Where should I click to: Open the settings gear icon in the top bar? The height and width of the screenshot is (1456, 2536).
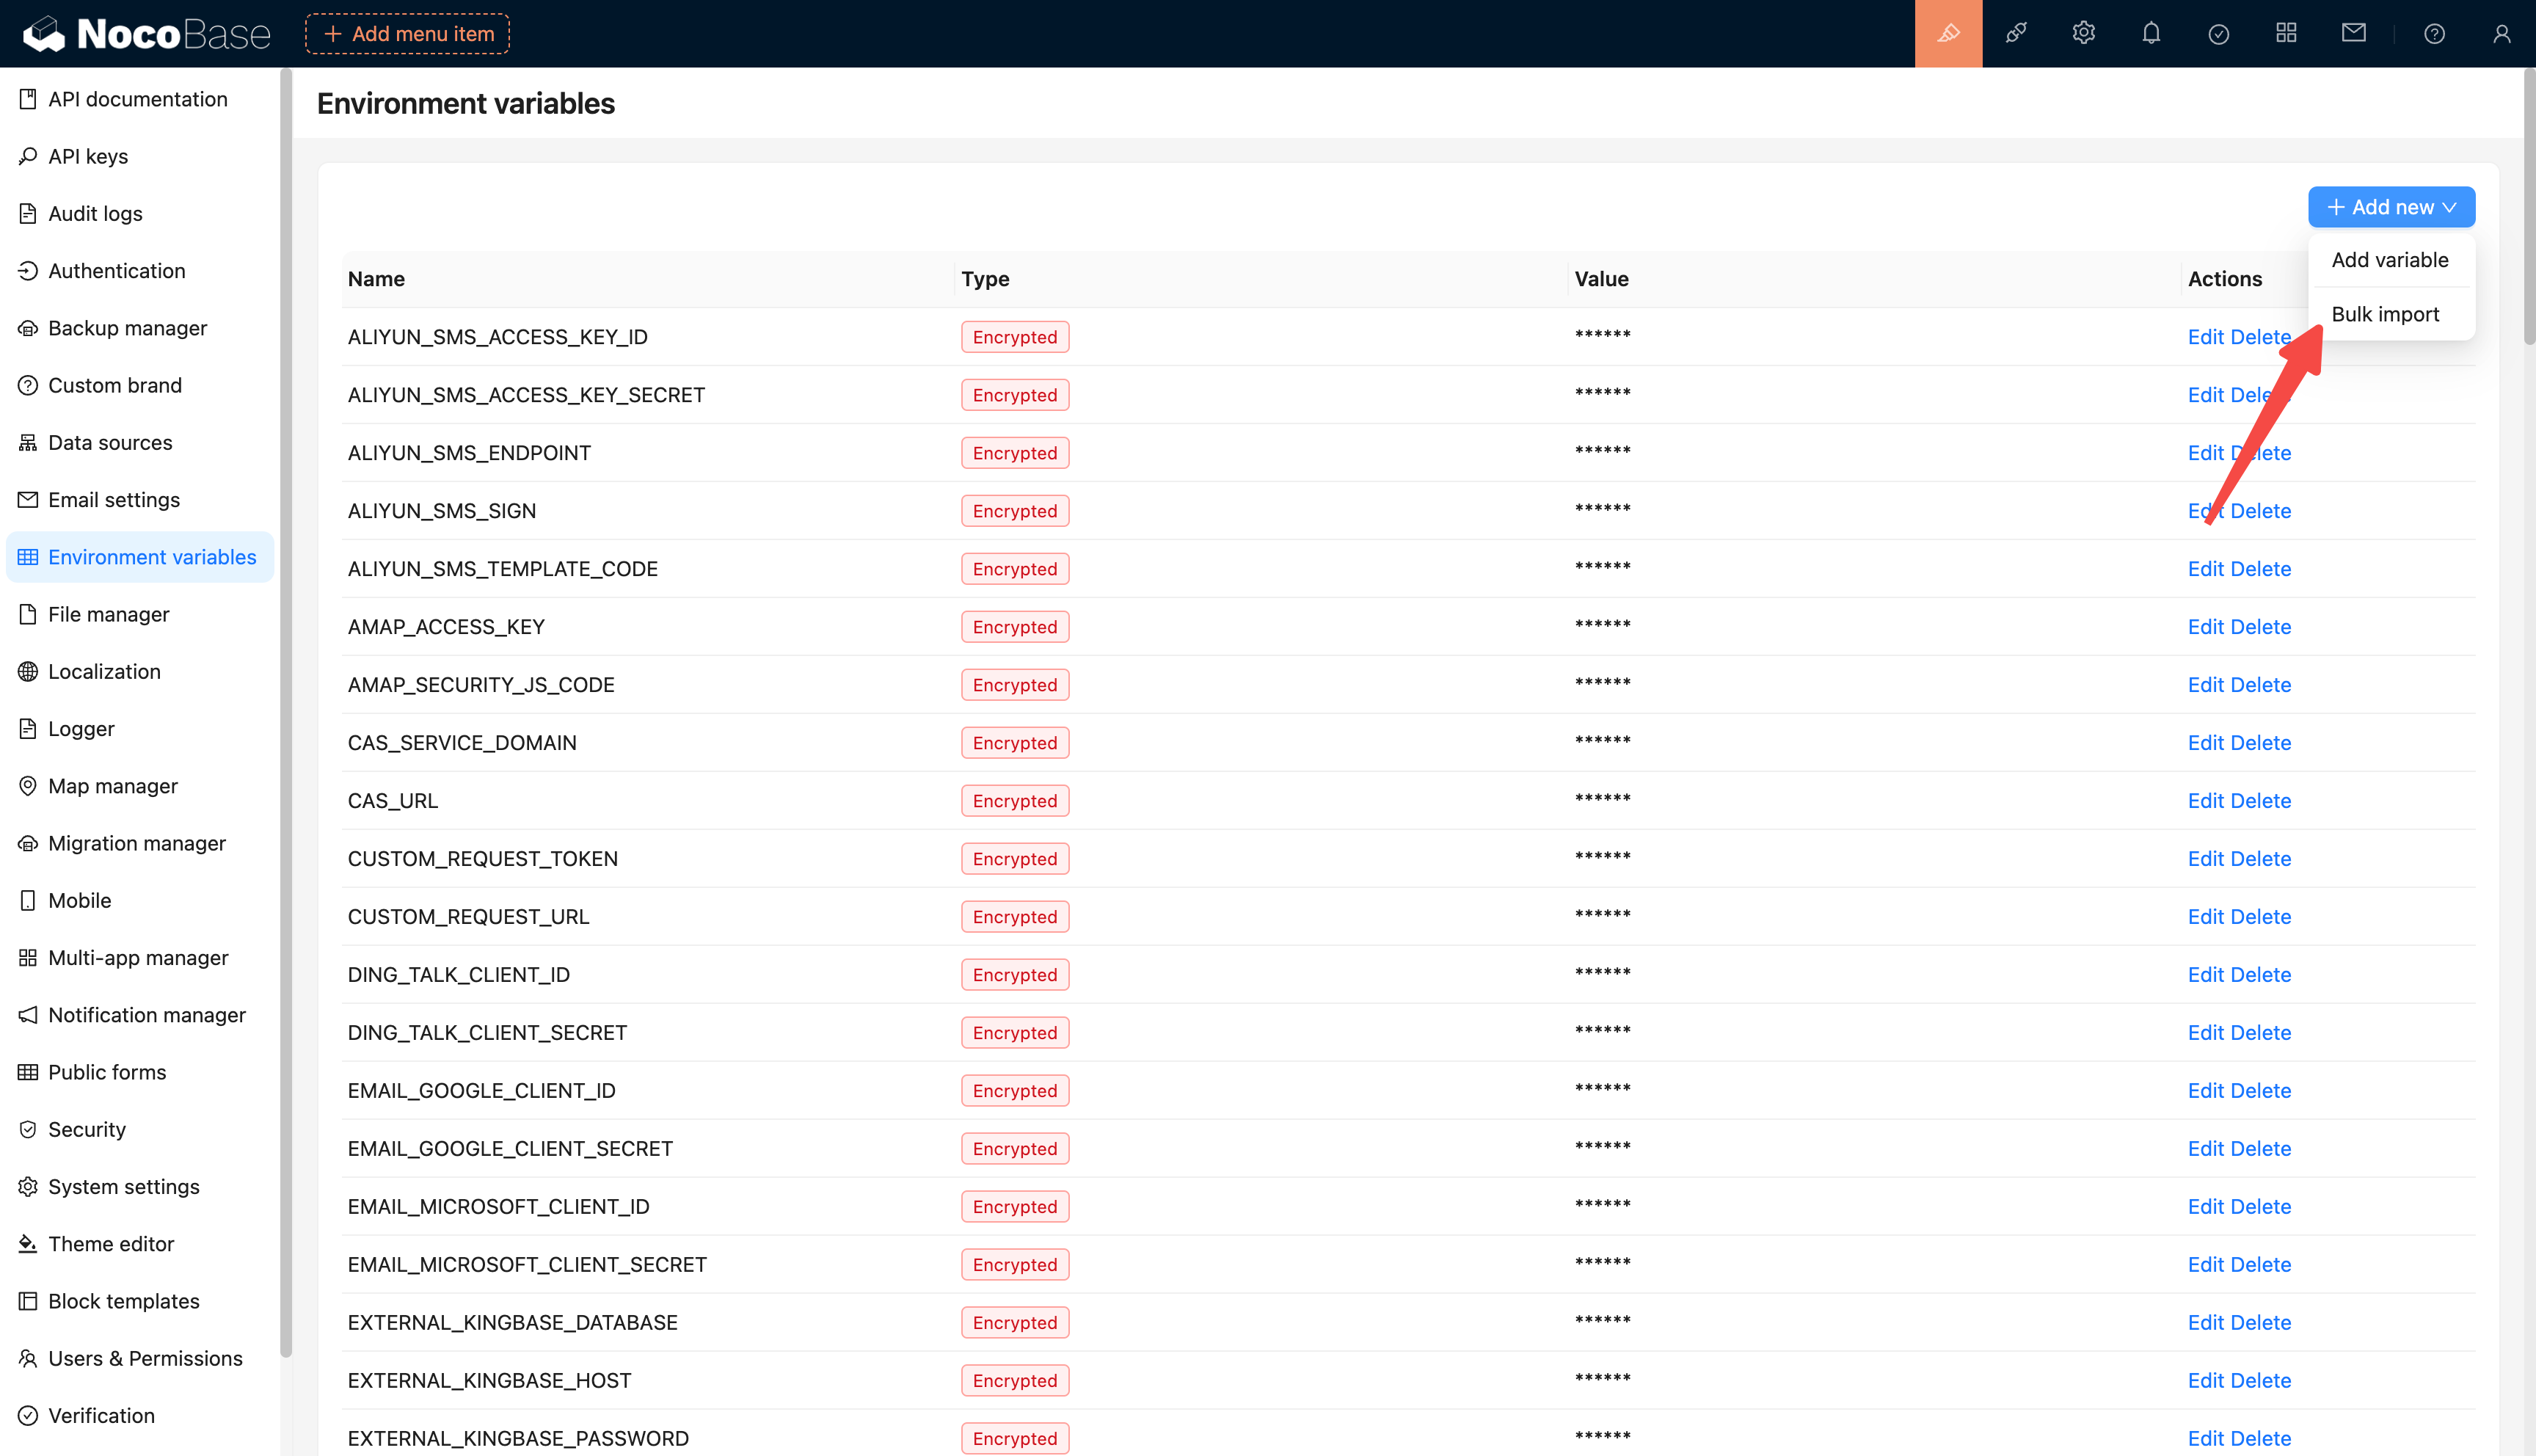point(2083,34)
